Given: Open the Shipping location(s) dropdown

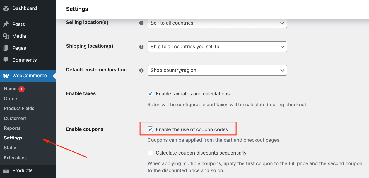Looking at the screenshot, I should pos(217,47).
